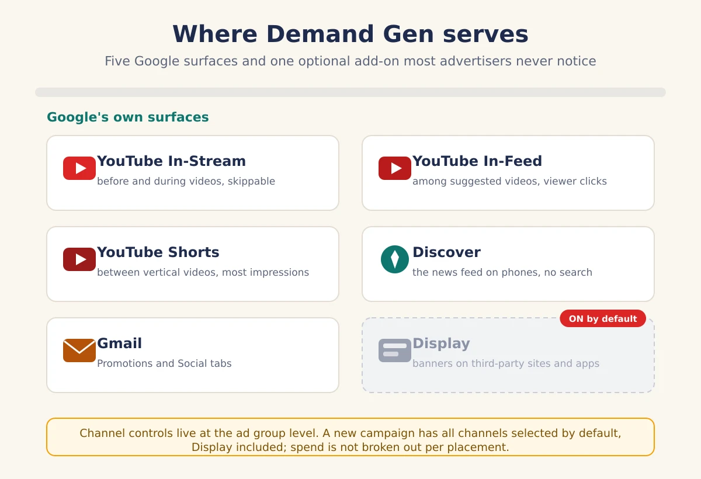This screenshot has width=701, height=479.
Task: Click the channel controls note box
Action: coord(350,437)
